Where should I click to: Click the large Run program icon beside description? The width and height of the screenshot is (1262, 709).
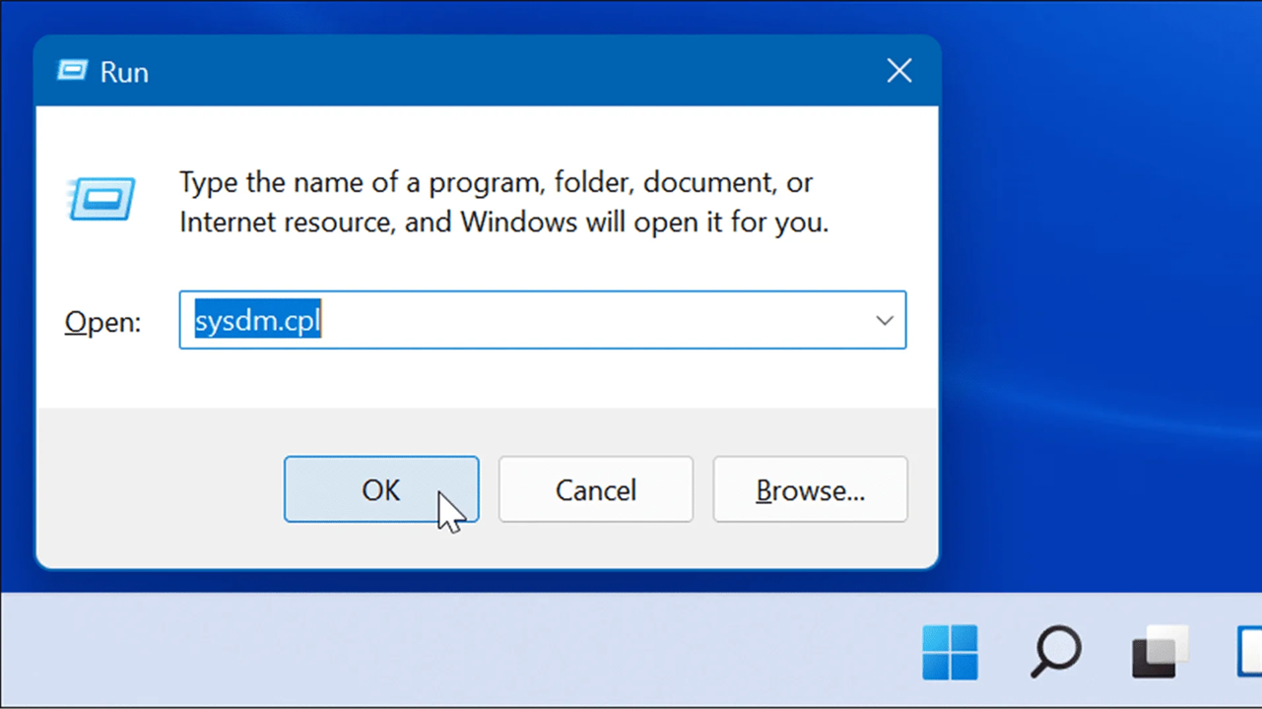(101, 198)
